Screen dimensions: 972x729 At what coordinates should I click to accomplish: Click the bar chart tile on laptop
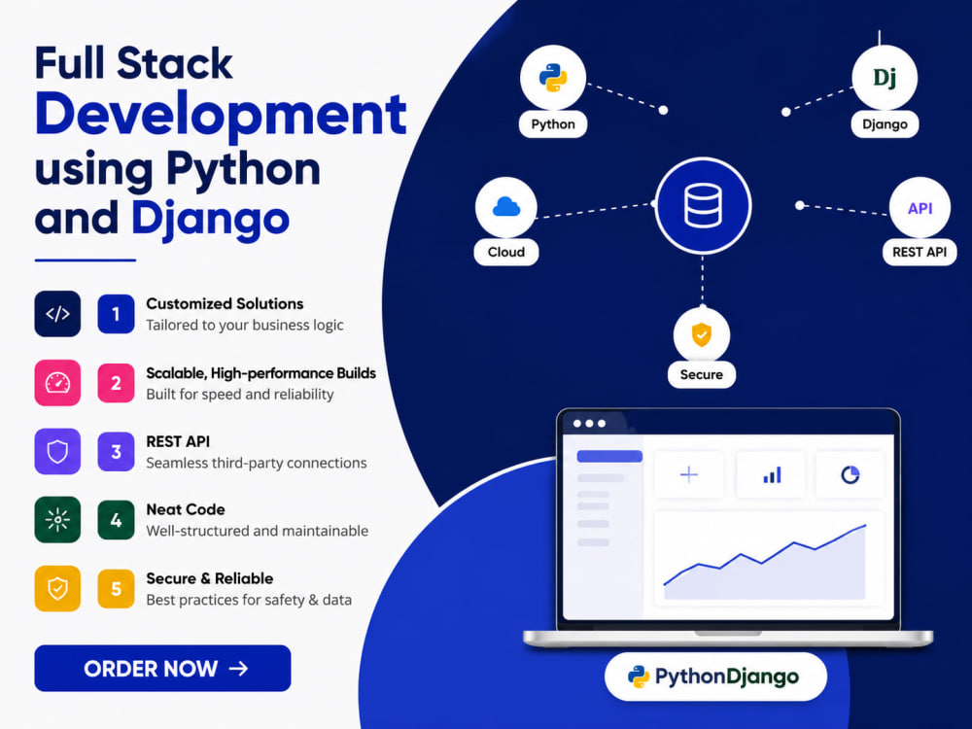pos(771,475)
